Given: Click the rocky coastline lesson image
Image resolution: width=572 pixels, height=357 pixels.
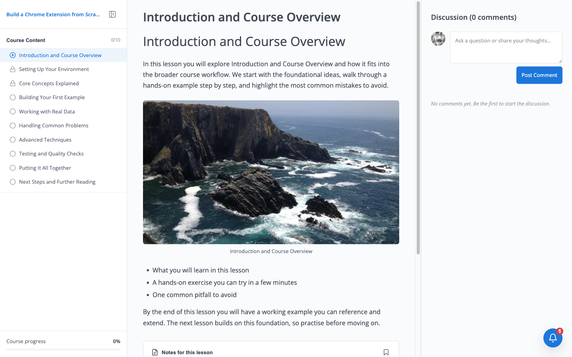Looking at the screenshot, I should 271,172.
